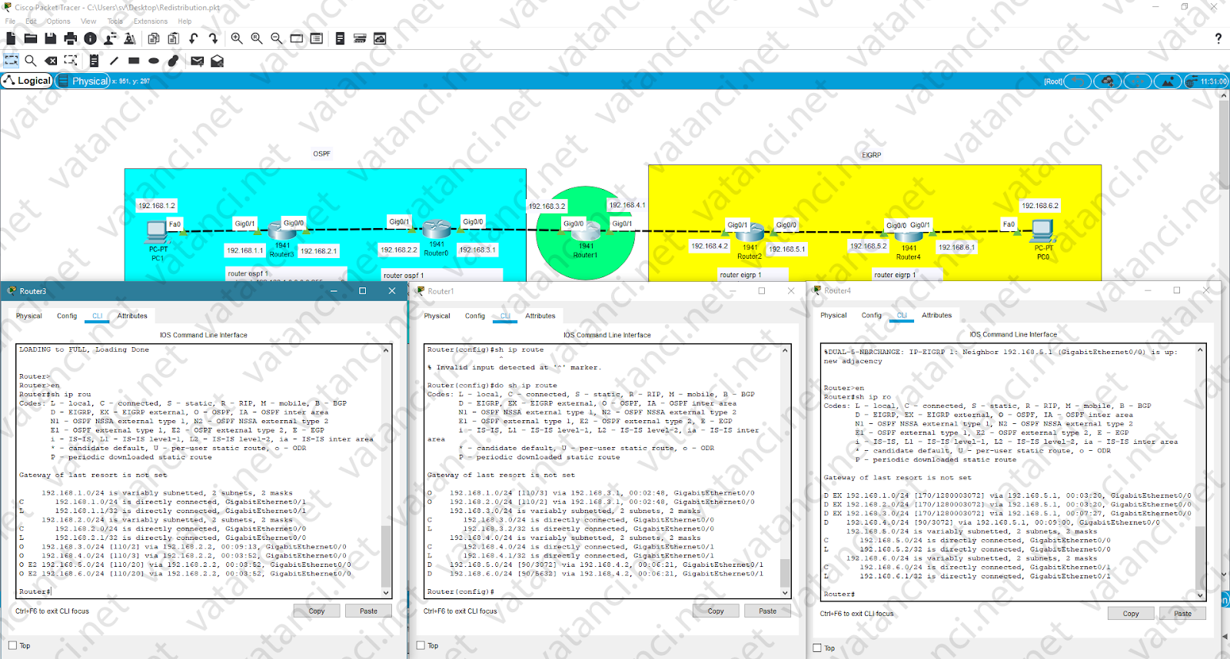Pick the Resize Shape tool
This screenshot has height=659, width=1230.
click(x=71, y=61)
